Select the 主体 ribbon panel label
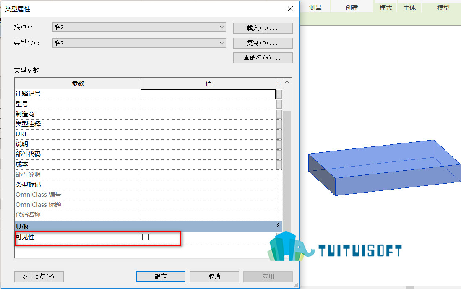This screenshot has height=289, width=461. [409, 8]
